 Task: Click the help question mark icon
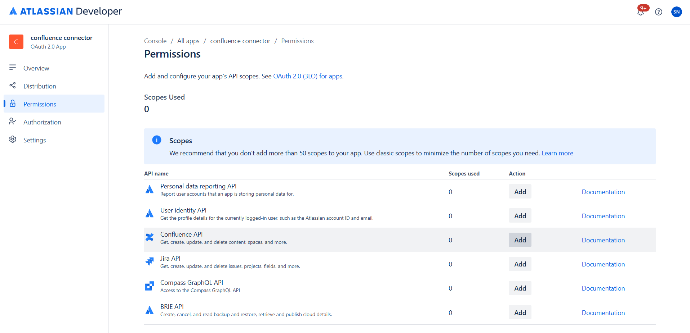coord(659,12)
